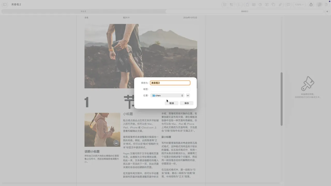
Task: Insert a chart from toolbar
Action: pos(260,5)
